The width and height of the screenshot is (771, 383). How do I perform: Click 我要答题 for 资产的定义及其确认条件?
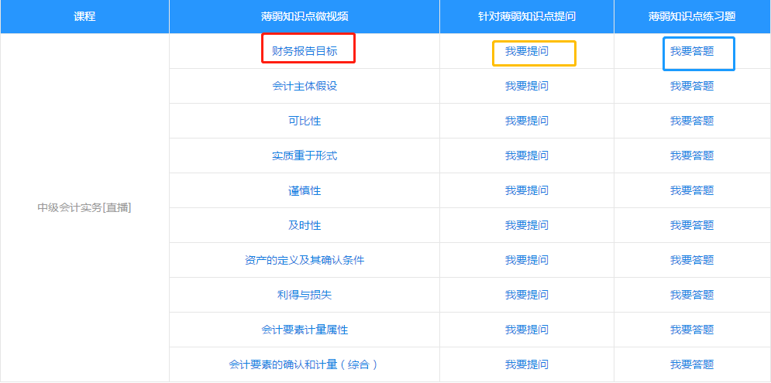pyautogui.click(x=692, y=260)
